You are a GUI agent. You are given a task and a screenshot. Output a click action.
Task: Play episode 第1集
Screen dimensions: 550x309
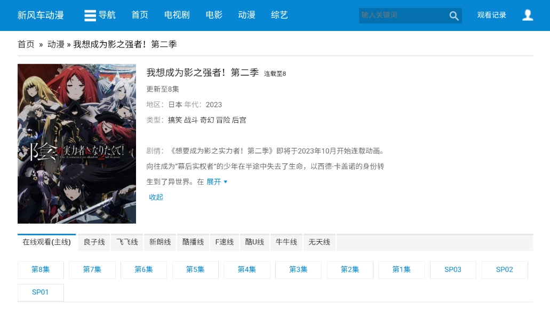click(x=401, y=270)
